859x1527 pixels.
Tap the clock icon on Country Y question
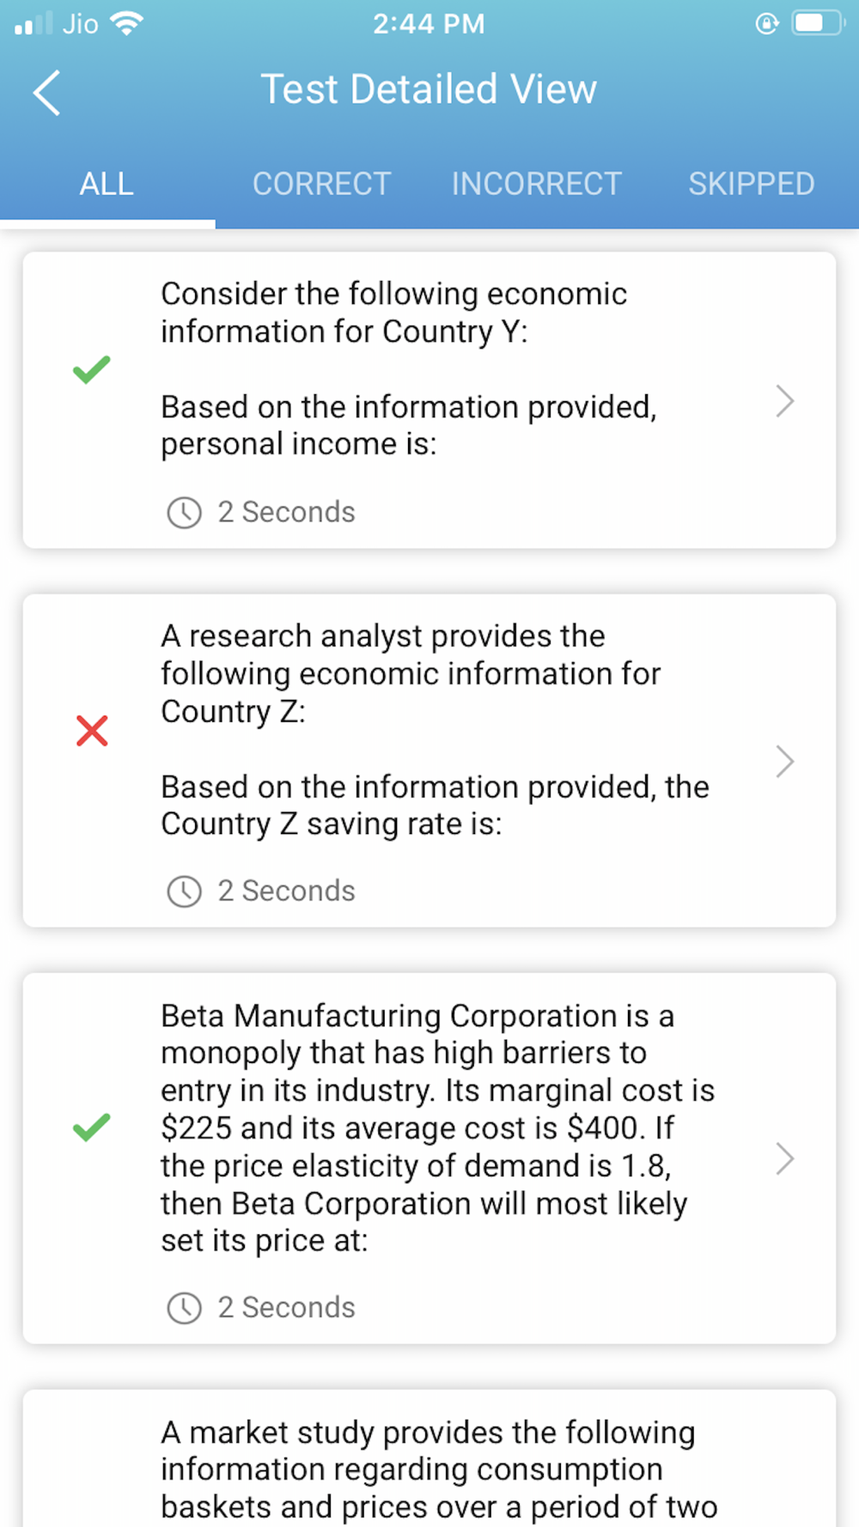[184, 513]
